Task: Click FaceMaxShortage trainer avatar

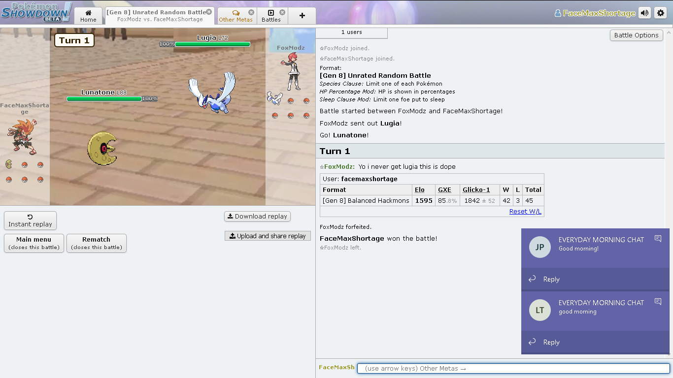Action: point(22,136)
